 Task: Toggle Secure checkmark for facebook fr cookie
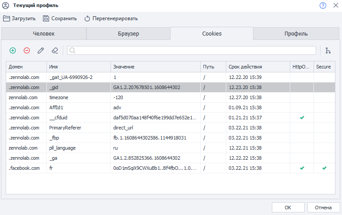point(324,168)
